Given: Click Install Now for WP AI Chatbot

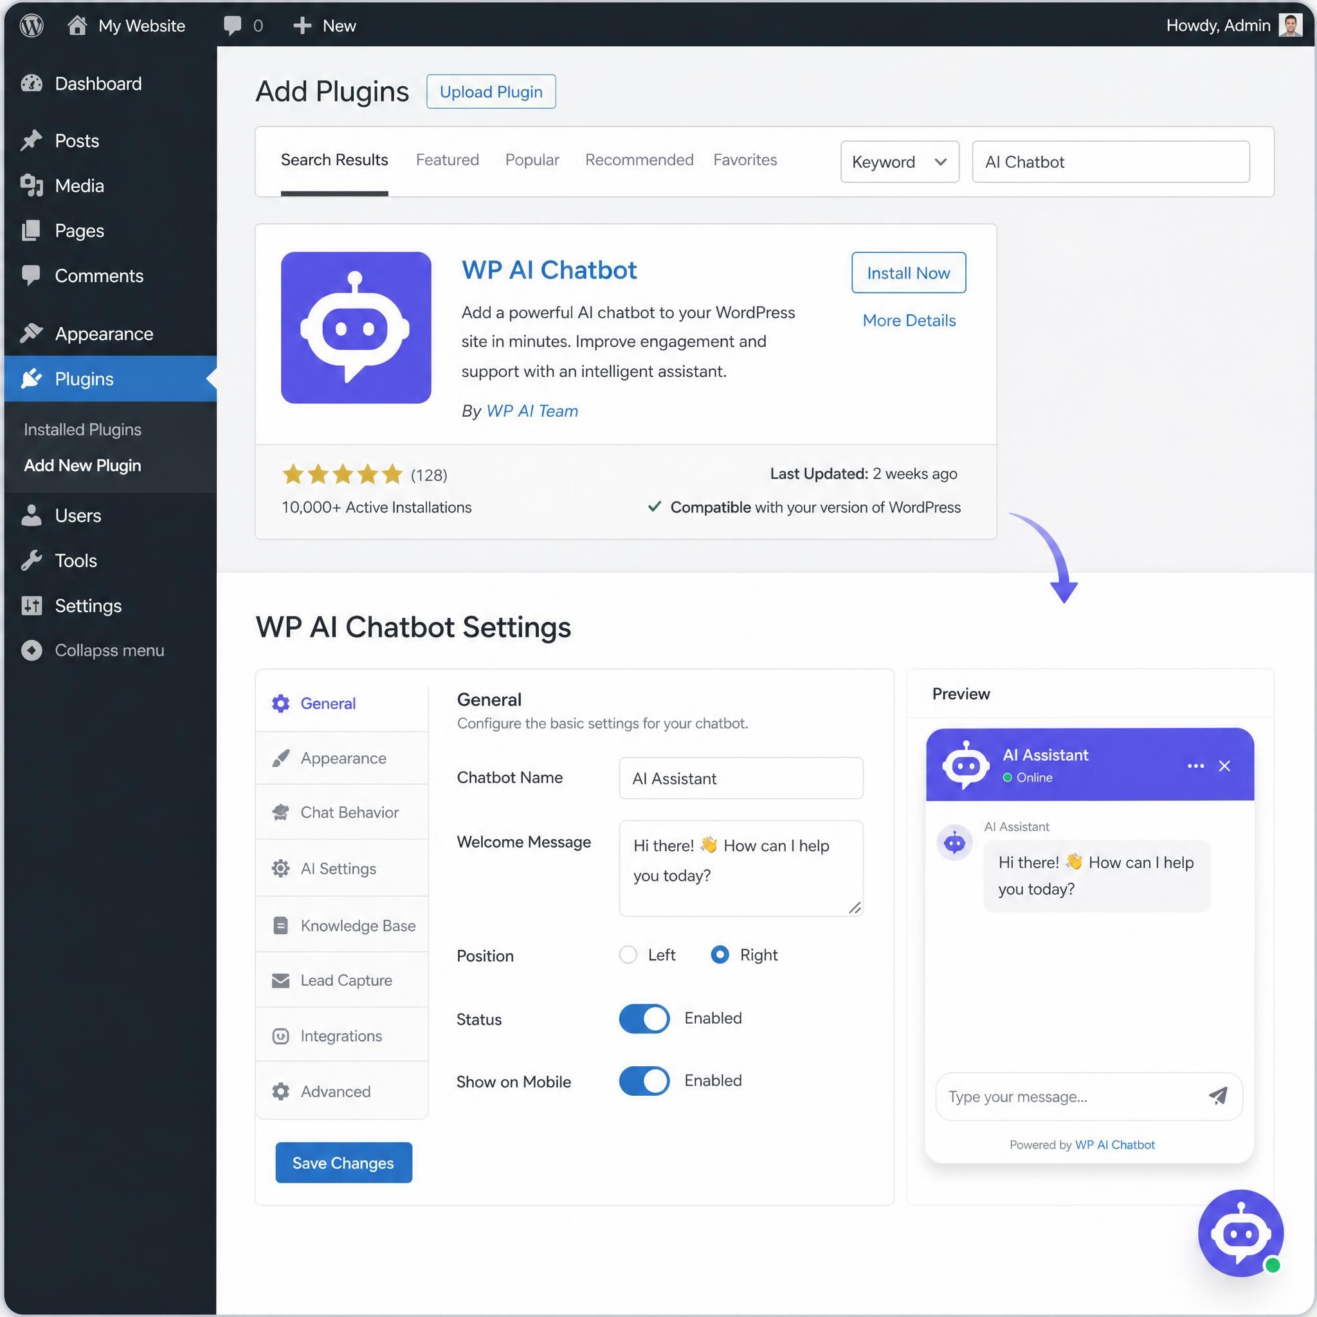Looking at the screenshot, I should pyautogui.click(x=909, y=273).
